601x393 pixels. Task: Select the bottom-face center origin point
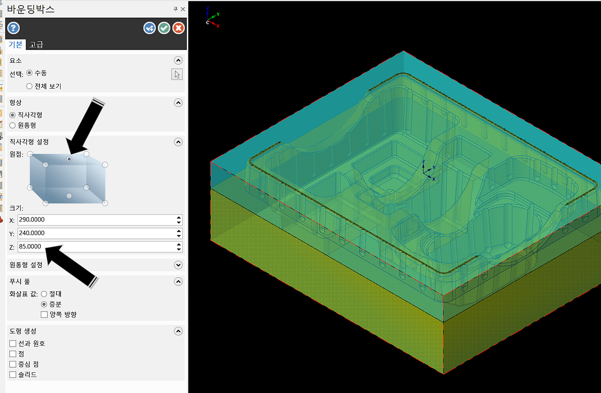coord(69,196)
